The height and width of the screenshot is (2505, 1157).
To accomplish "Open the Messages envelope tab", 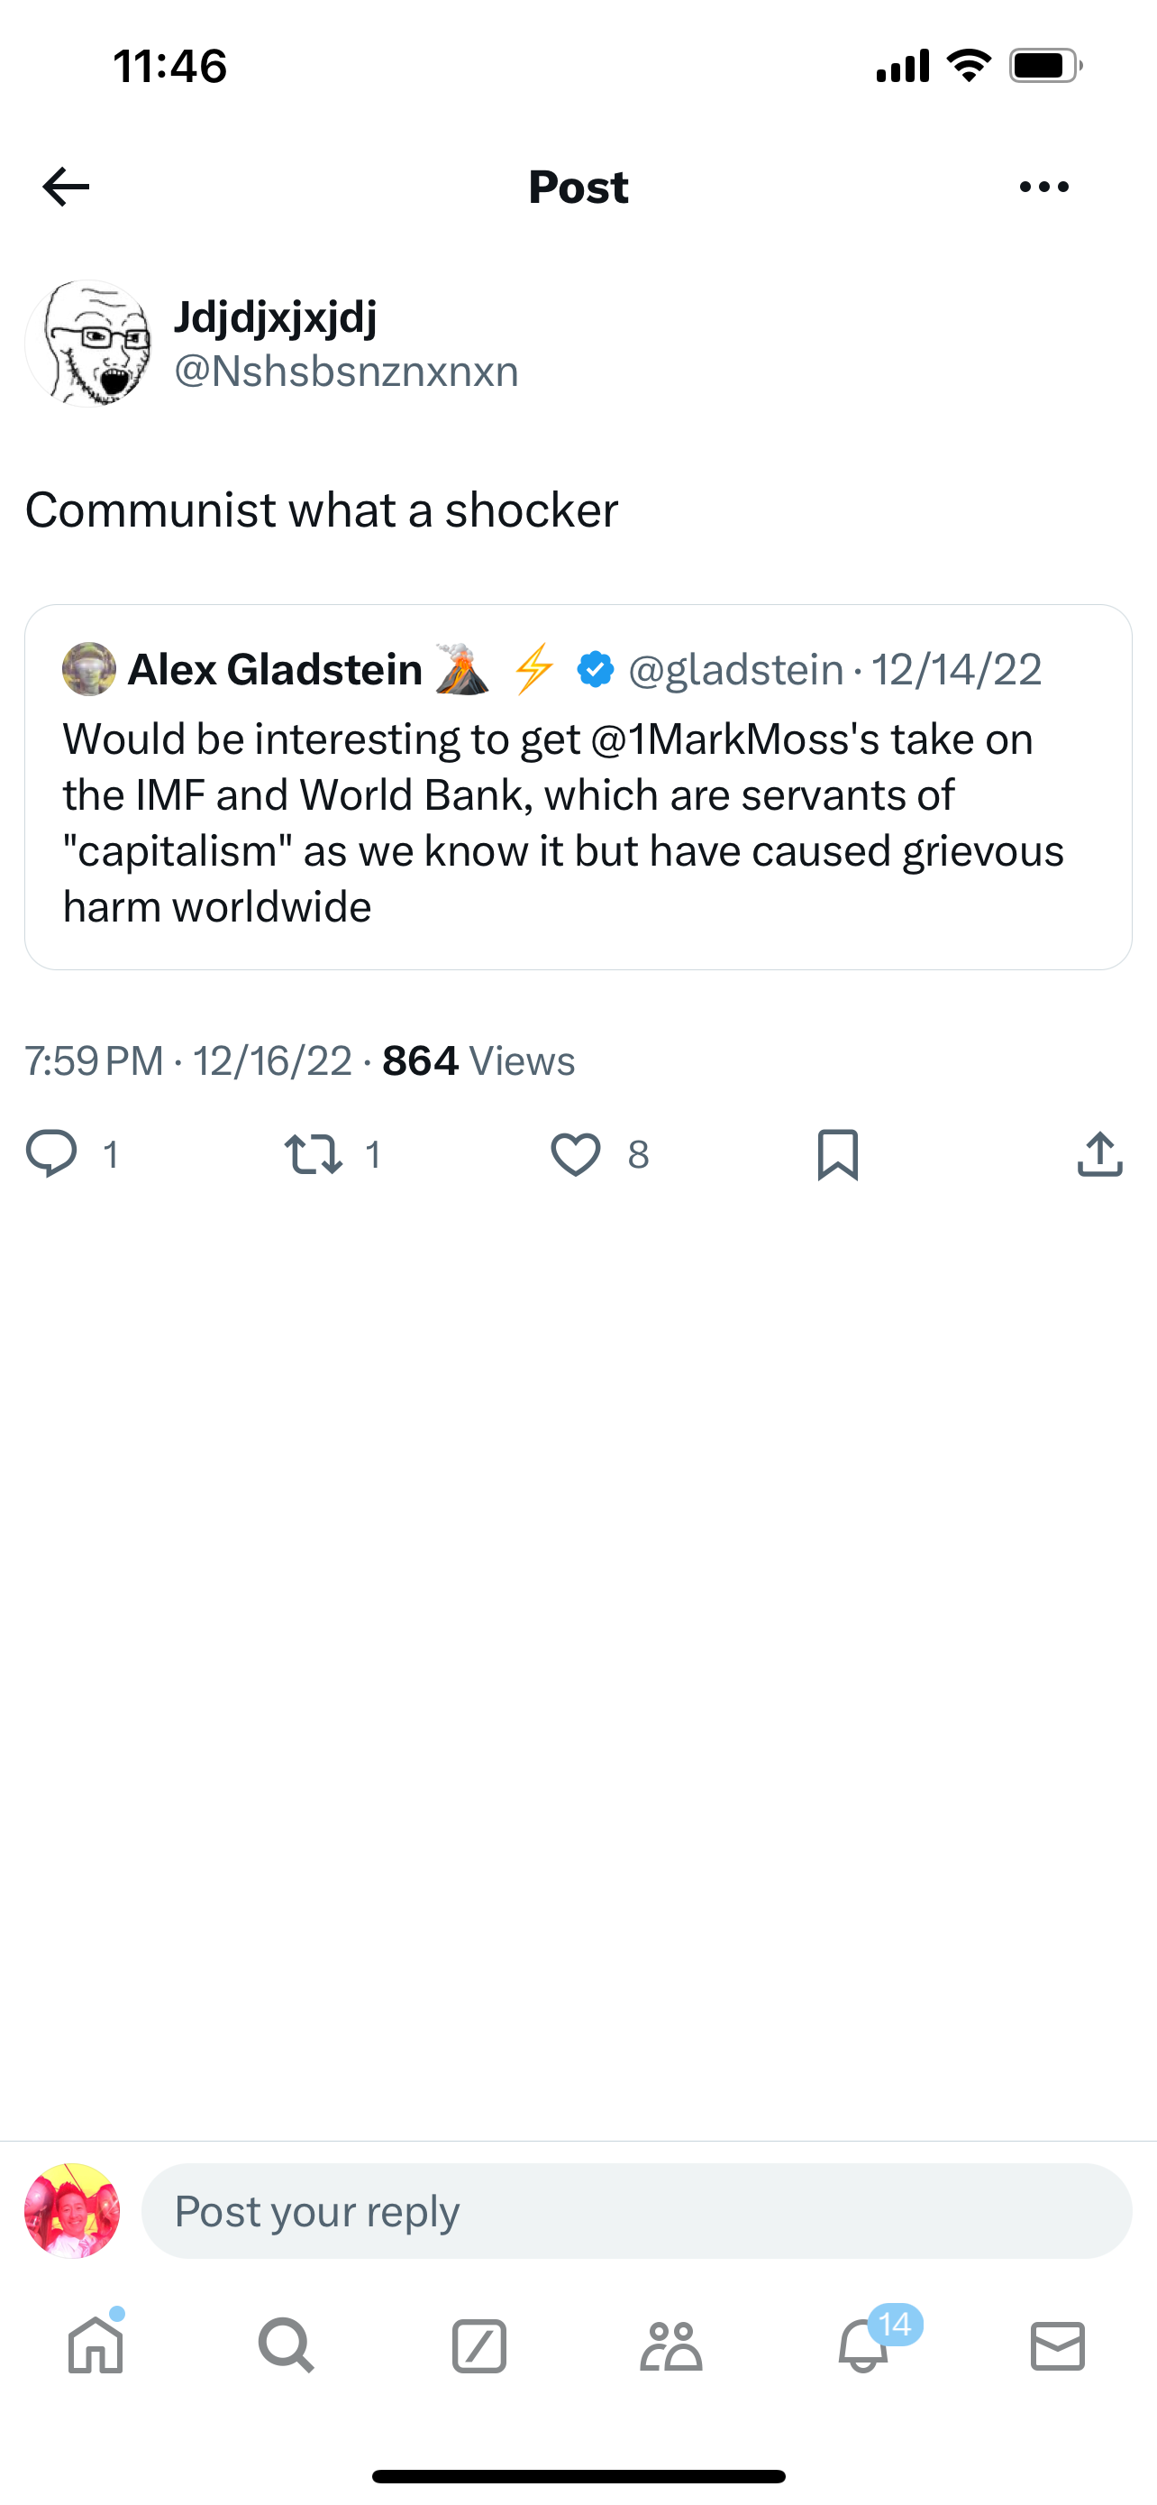I will (x=1057, y=2346).
